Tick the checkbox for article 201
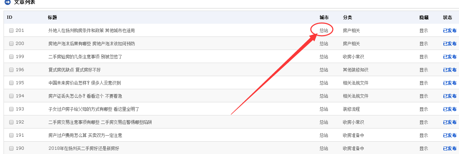The image size is (459, 154). coord(11,30)
